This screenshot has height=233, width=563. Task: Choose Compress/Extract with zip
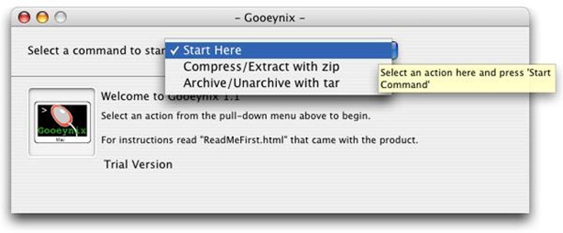[261, 67]
